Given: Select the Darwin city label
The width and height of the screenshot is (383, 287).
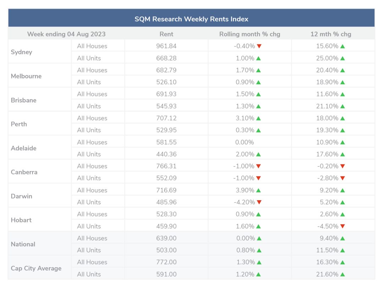Looking at the screenshot, I should (22, 196).
